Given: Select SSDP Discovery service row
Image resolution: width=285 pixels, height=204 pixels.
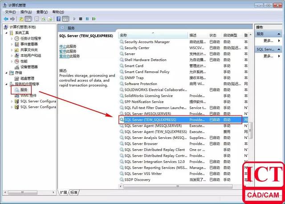Looking at the screenshot, I should pos(183,180).
